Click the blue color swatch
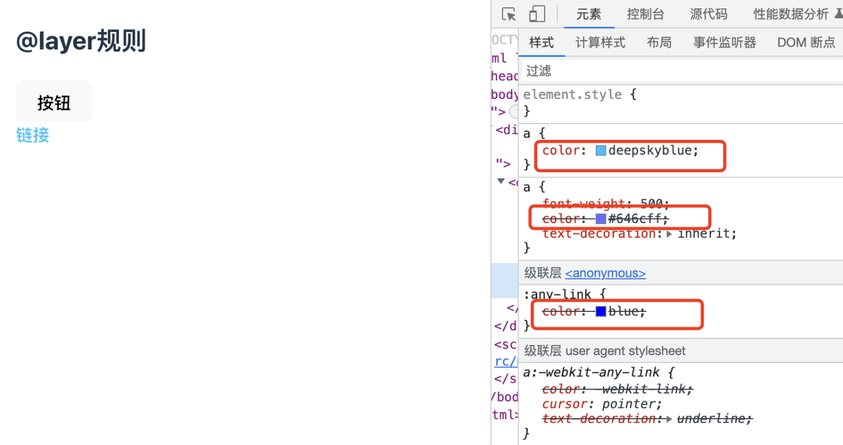Screen dimensions: 843x445 [601, 311]
